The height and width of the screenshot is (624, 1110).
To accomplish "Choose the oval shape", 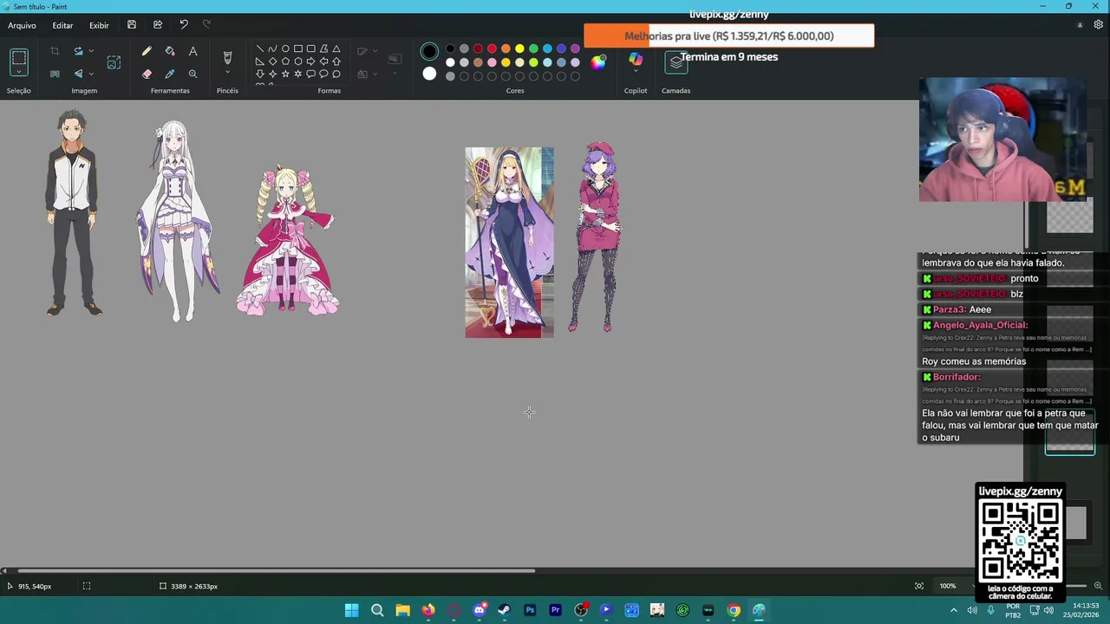I will pyautogui.click(x=285, y=49).
